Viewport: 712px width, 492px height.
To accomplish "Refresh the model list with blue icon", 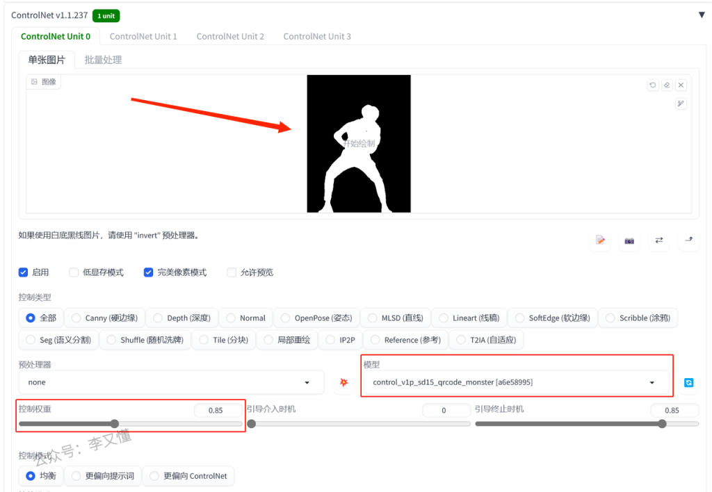I will [x=688, y=382].
